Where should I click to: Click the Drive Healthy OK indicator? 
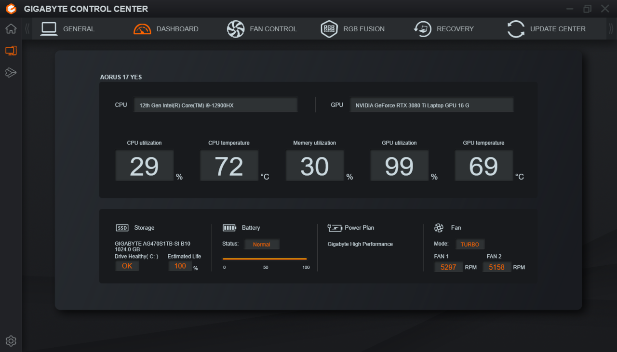(x=127, y=266)
